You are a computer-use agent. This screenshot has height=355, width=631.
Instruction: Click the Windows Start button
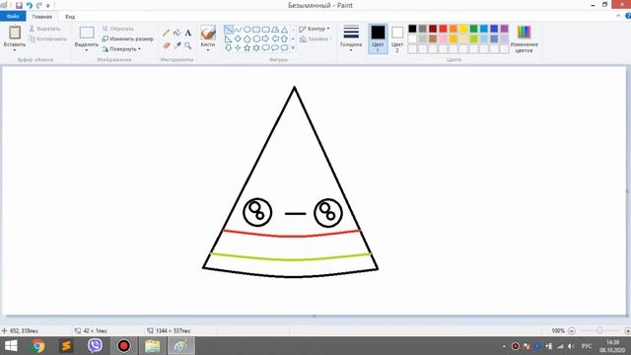tap(11, 346)
